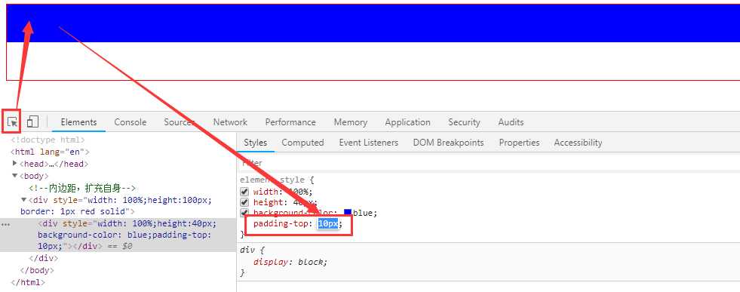
Task: Open the Accessibility sub-tab
Action: pyautogui.click(x=578, y=143)
